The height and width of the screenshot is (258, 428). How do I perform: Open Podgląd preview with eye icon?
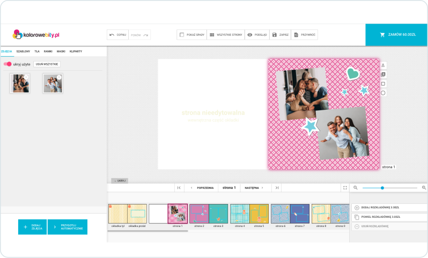[x=256, y=35]
